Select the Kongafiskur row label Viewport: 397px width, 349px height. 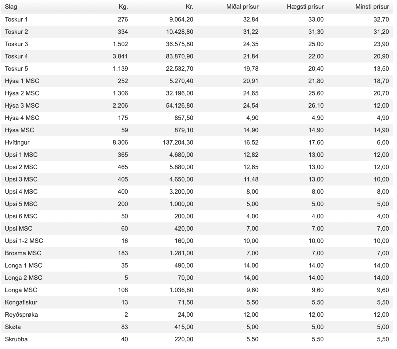pyautogui.click(x=21, y=302)
